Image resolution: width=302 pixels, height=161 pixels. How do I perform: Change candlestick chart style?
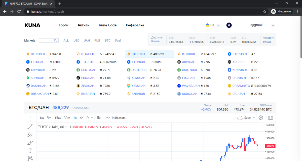99,117
